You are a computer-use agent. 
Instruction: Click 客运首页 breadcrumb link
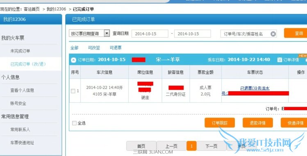click(x=32, y=9)
